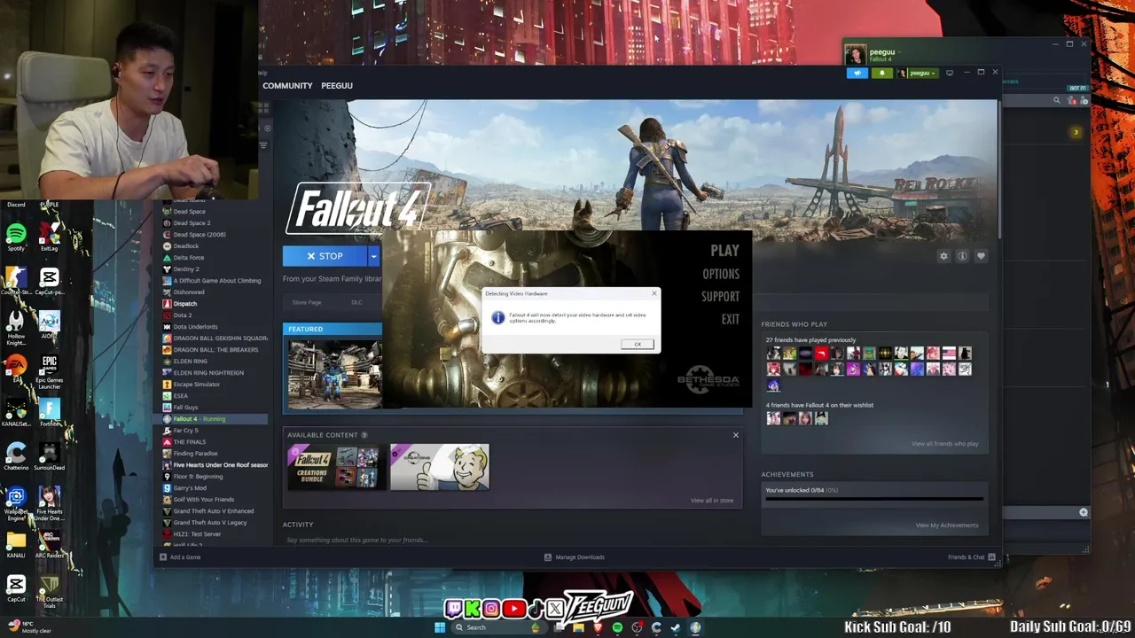Select Dishonored in library list
The image size is (1135, 638).
tap(188, 292)
